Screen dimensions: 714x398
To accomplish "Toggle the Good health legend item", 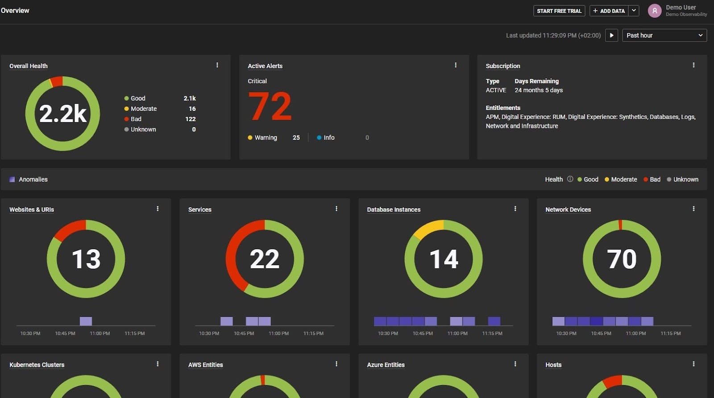I will pos(588,180).
